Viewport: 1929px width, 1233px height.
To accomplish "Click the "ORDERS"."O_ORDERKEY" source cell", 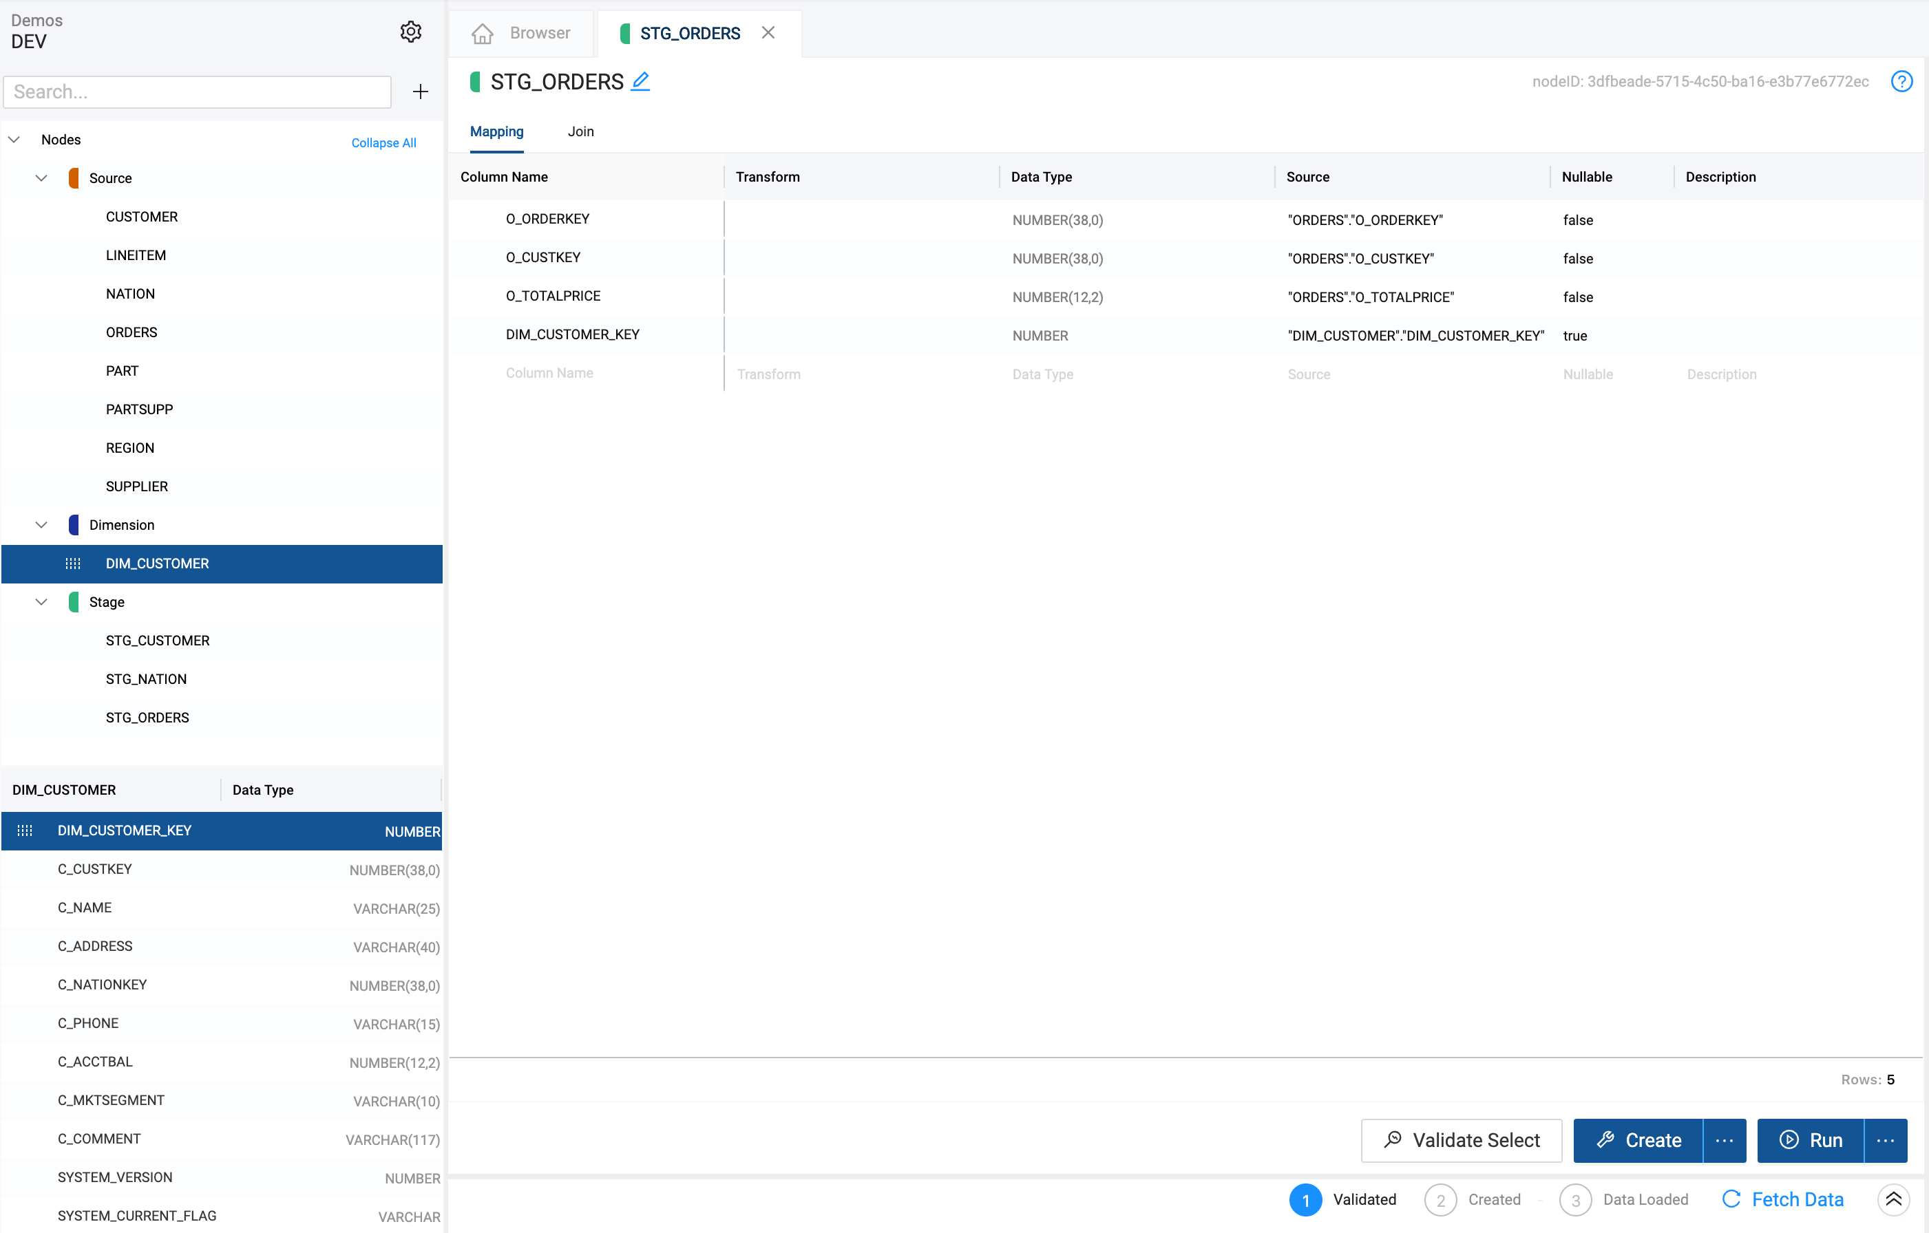I will (1366, 220).
